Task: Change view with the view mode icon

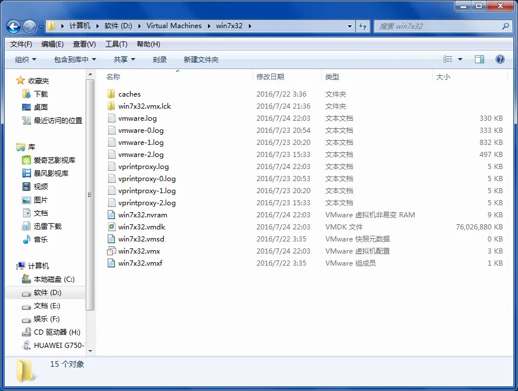Action: pos(447,59)
